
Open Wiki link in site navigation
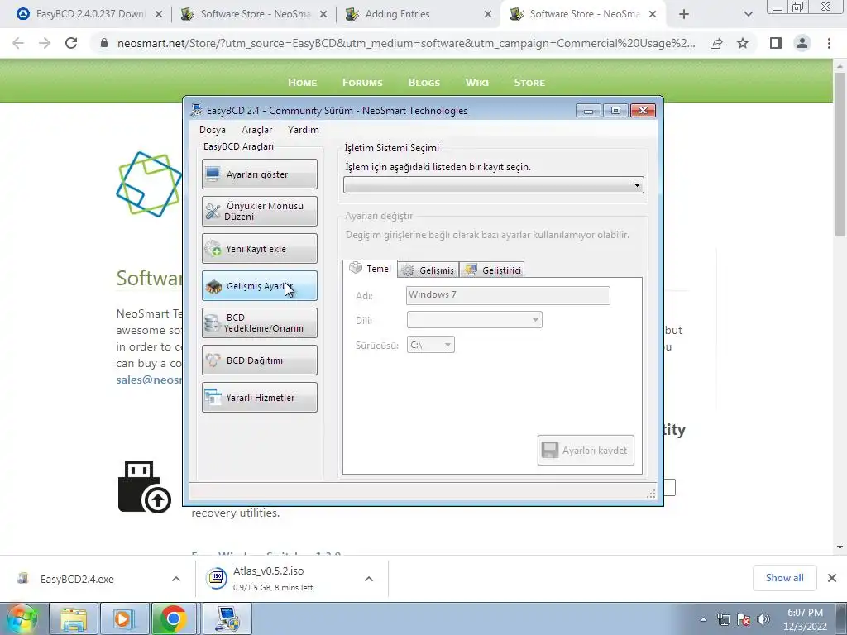(477, 83)
